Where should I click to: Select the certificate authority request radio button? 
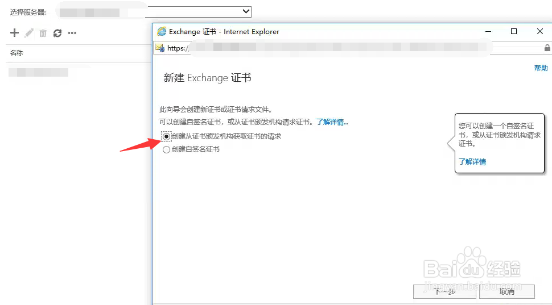click(x=166, y=136)
